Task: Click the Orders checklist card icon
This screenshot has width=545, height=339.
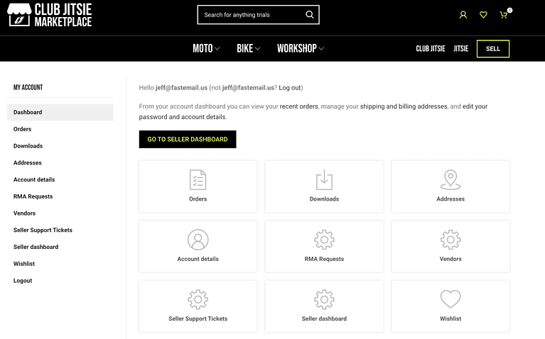Action: [198, 179]
